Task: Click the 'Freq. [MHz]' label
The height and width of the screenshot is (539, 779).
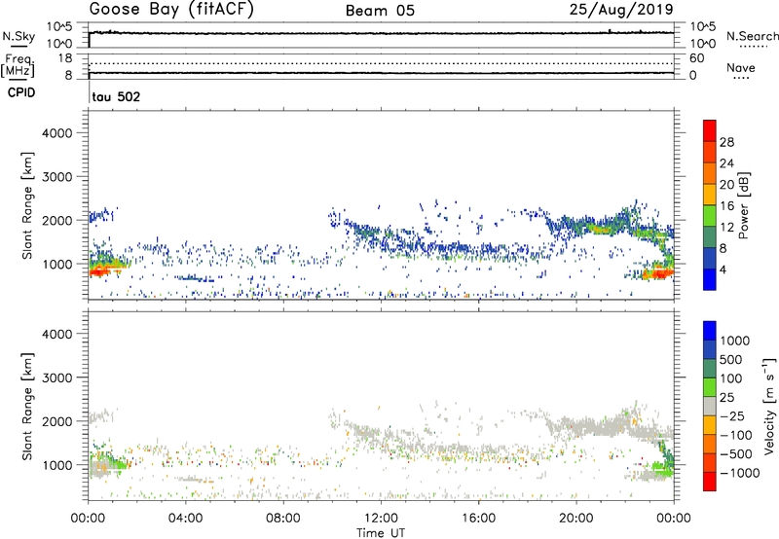Action: 18,65
